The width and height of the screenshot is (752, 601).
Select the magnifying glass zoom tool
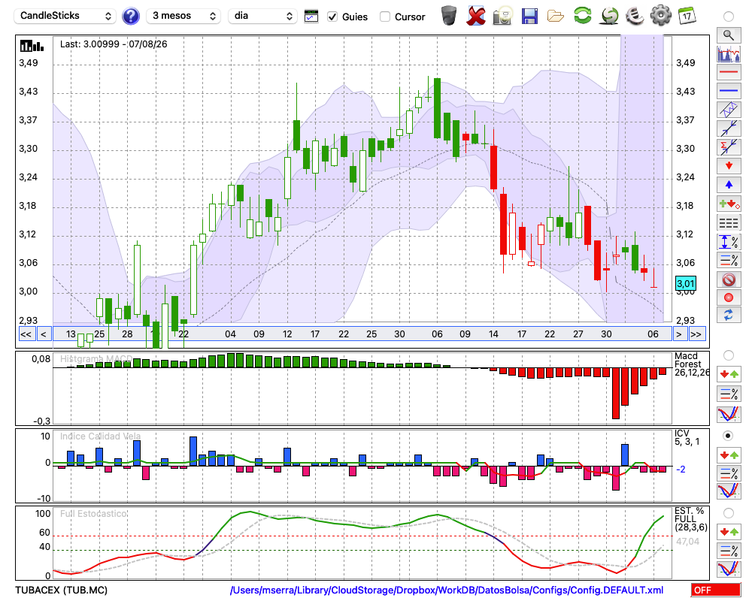click(729, 35)
